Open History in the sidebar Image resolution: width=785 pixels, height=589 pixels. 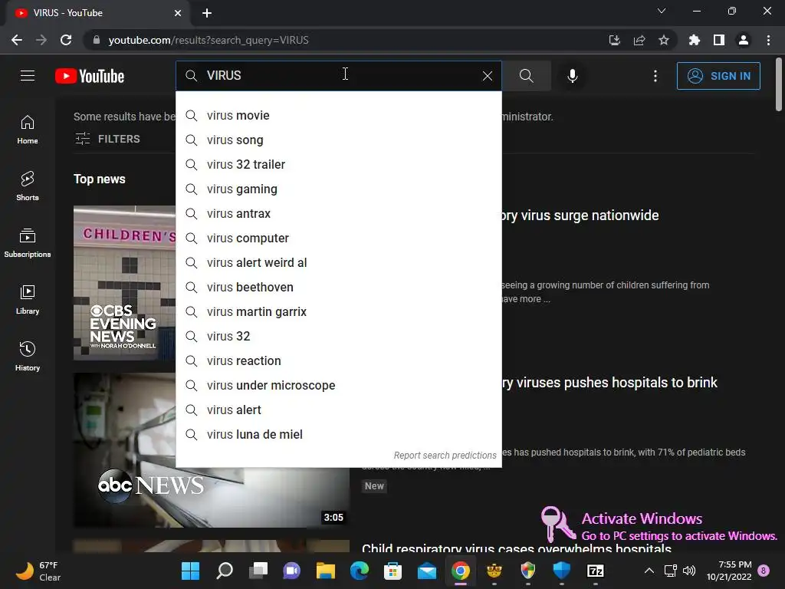click(28, 356)
